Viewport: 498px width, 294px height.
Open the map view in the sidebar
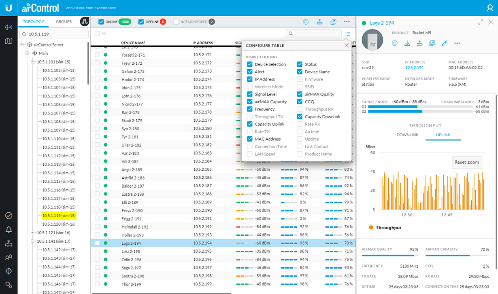point(9,41)
